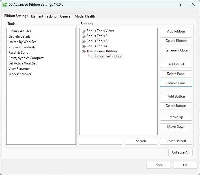The width and height of the screenshot is (200, 175).
Task: Go to the Model Health tab
Action: 85,16
